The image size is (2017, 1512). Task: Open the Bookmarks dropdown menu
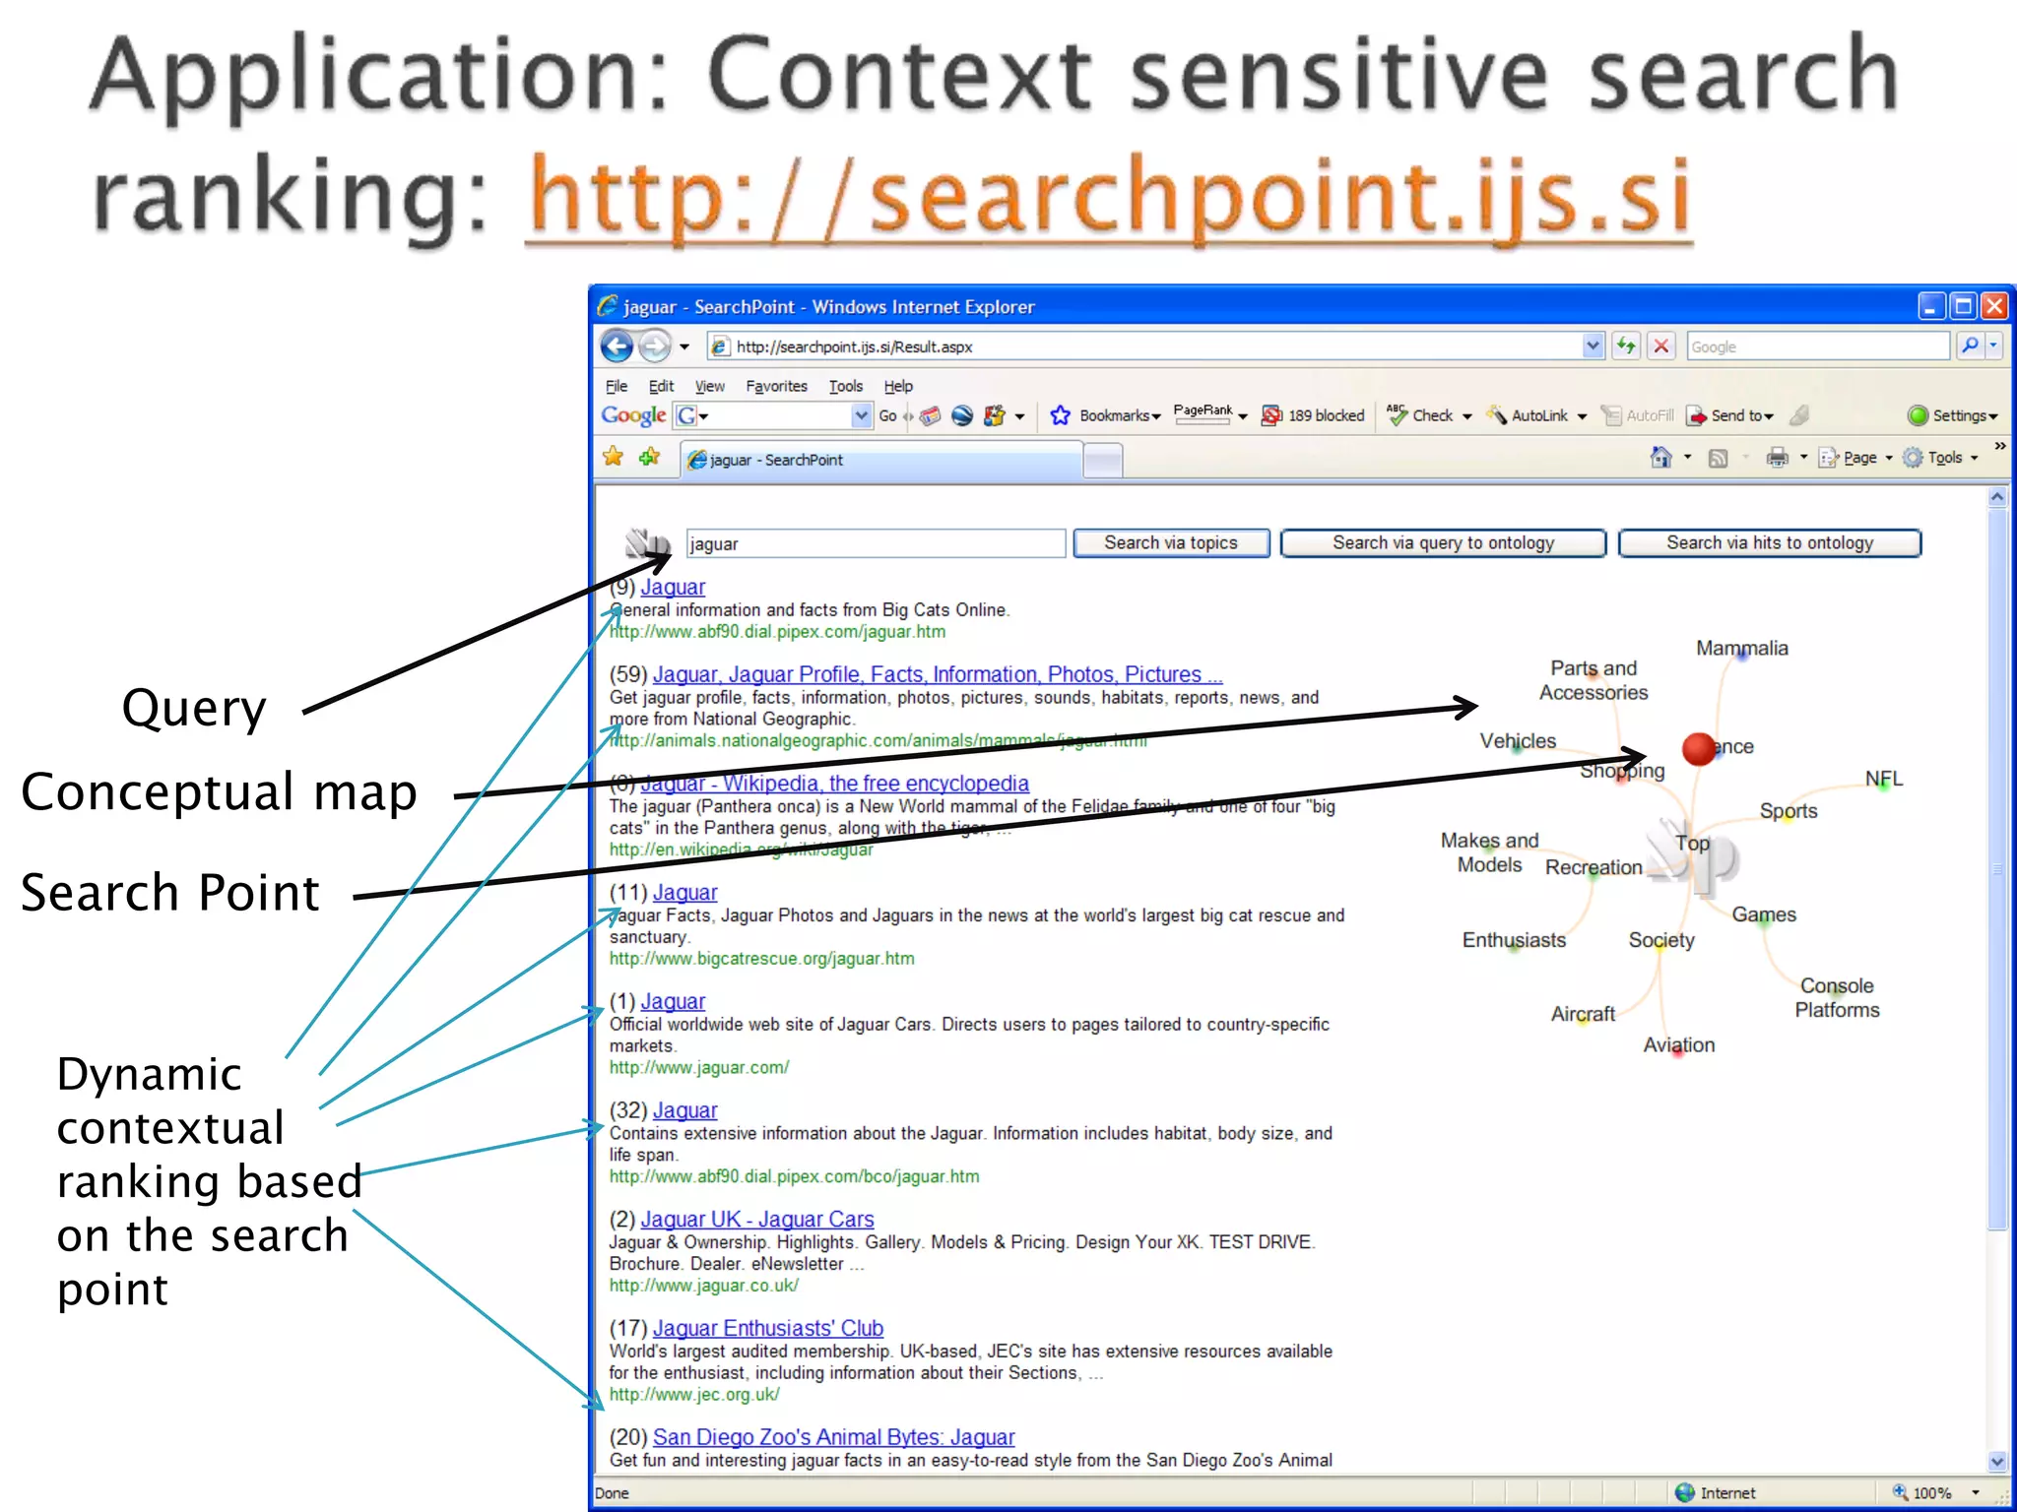1155,416
